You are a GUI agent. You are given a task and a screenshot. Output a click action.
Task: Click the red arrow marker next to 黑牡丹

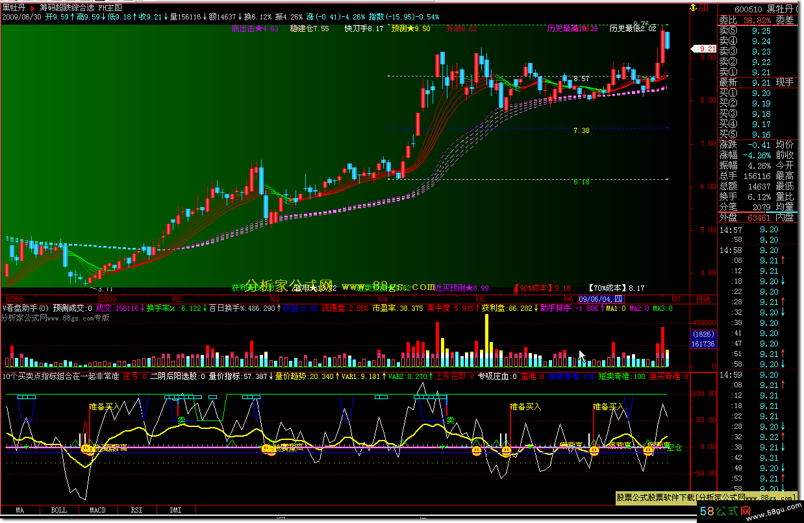click(x=34, y=7)
